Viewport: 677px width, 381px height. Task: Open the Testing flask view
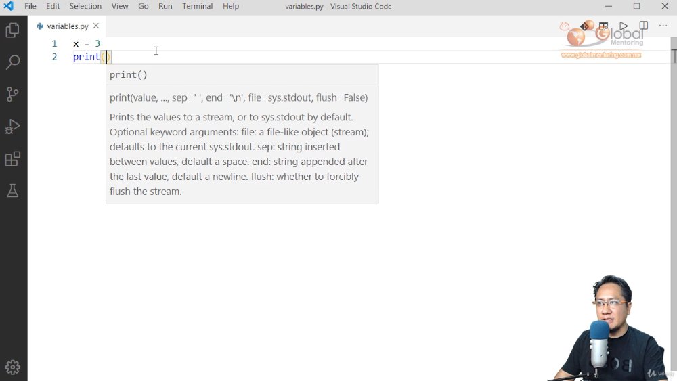pos(12,190)
